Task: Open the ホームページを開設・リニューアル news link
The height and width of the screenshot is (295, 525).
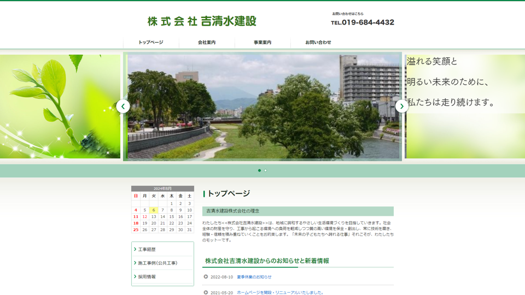Action: [279, 292]
